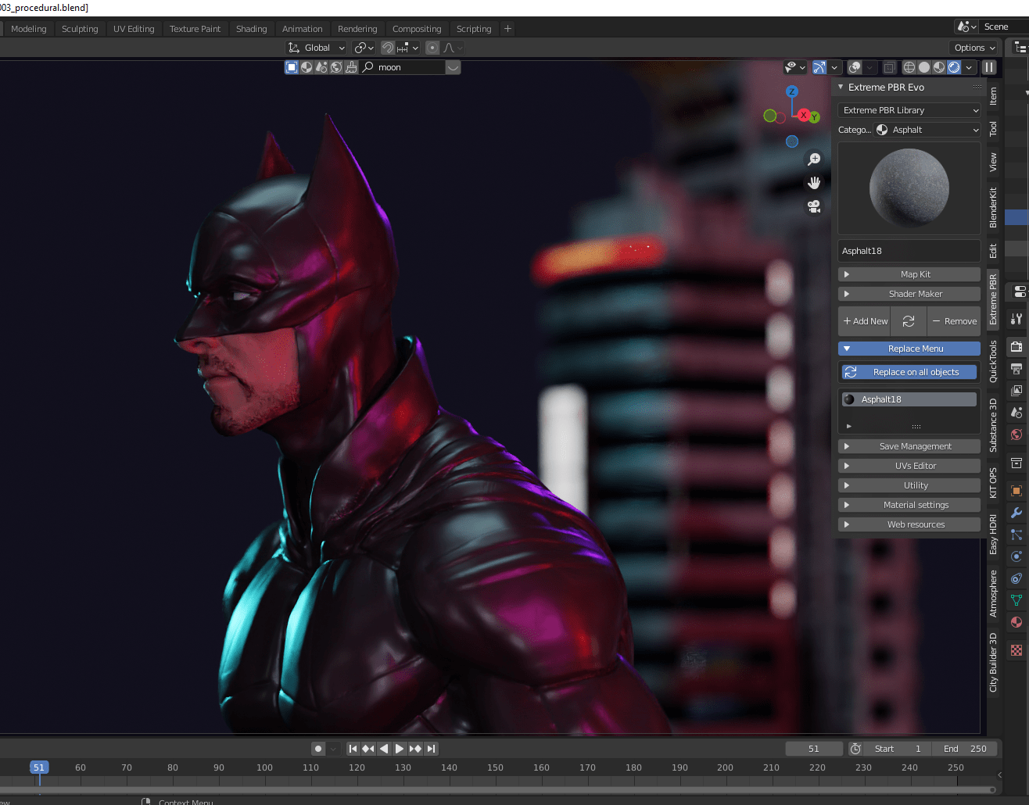Expand the Shader Maker section
This screenshot has height=805, width=1029.
pos(909,294)
